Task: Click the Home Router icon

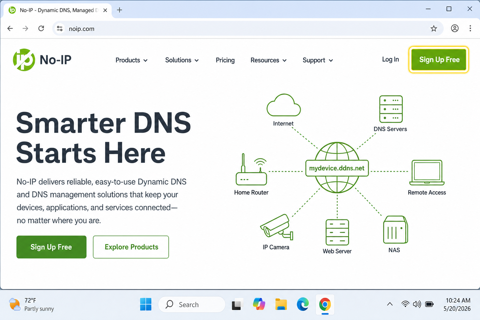Action: (252, 169)
